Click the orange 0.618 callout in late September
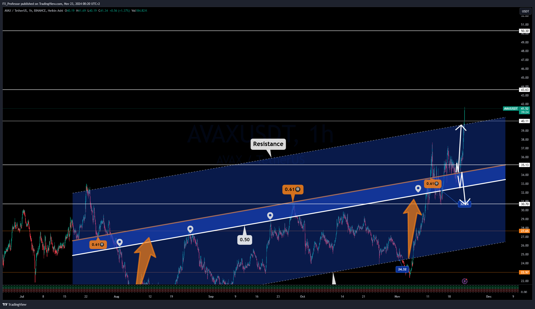The width and height of the screenshot is (535, 309). coord(293,189)
